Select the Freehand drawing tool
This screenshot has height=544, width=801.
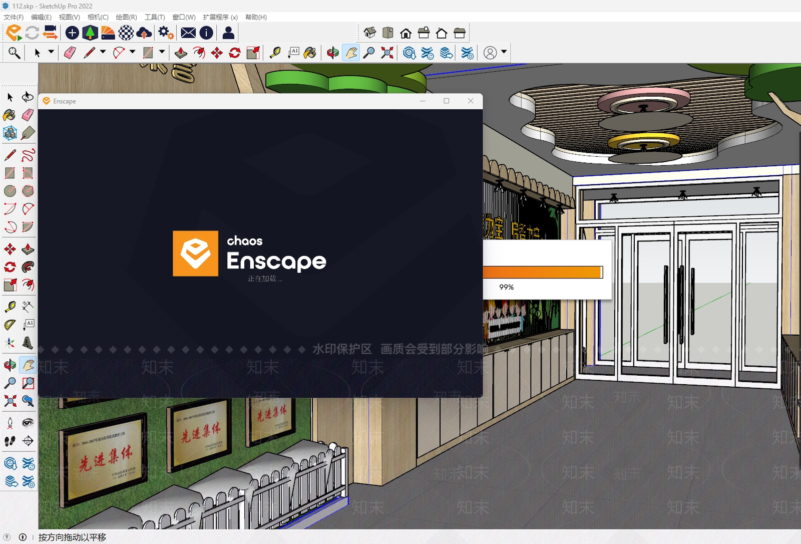pyautogui.click(x=28, y=155)
